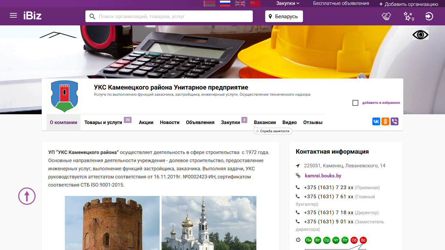
Task: Focus the organization search input field
Action: (x=169, y=16)
